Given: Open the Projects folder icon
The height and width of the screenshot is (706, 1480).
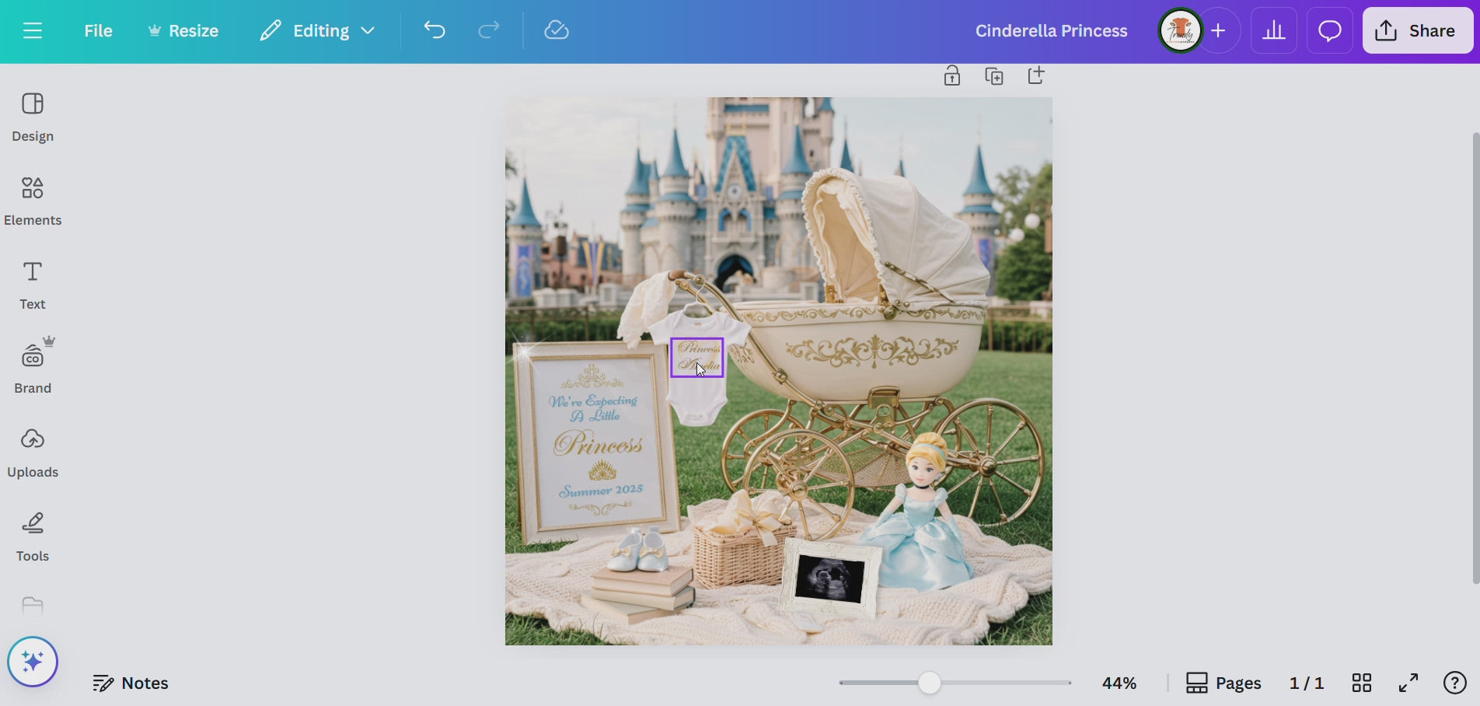Looking at the screenshot, I should pyautogui.click(x=33, y=606).
